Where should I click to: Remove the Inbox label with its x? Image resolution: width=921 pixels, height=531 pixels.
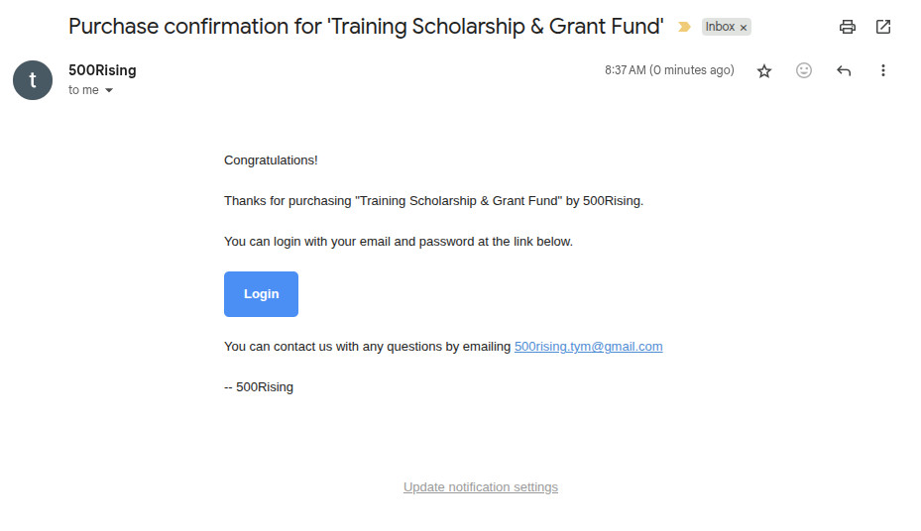[x=744, y=28]
